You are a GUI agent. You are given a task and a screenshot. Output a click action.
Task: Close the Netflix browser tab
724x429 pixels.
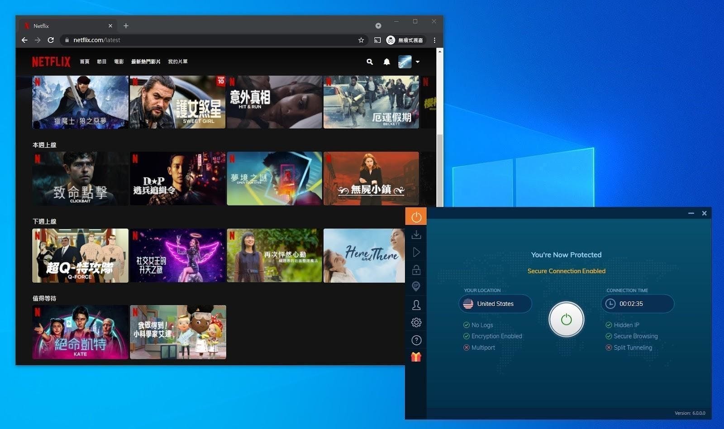[110, 26]
